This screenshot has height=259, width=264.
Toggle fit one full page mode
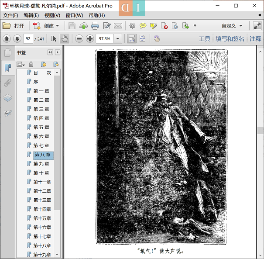click(142, 38)
